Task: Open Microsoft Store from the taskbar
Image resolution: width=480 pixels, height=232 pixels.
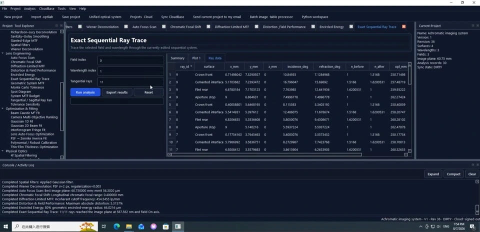Action: [x=165, y=226]
